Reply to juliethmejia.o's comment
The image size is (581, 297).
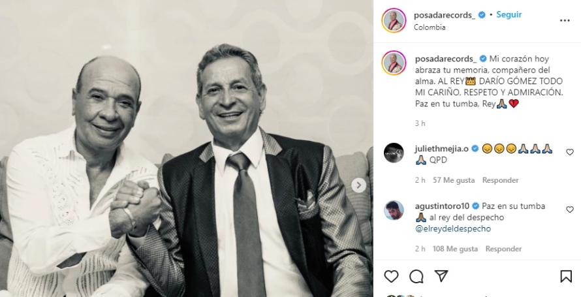(500, 180)
